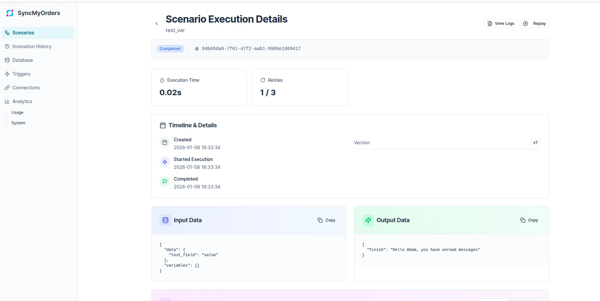
Task: Click the SyncMyOrders logo icon
Action: (9, 13)
